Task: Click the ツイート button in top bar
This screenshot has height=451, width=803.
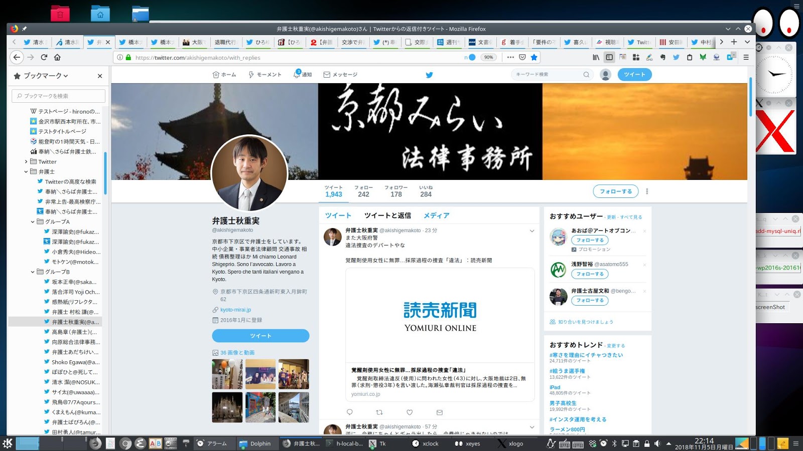Action: 634,75
